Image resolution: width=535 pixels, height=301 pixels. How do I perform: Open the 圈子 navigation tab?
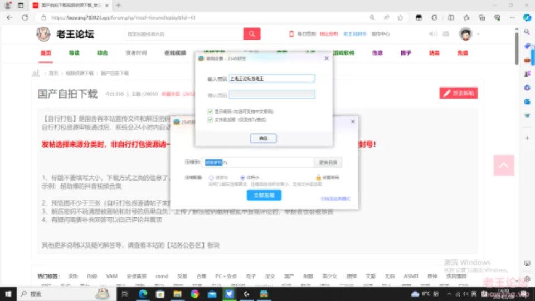coord(406,53)
